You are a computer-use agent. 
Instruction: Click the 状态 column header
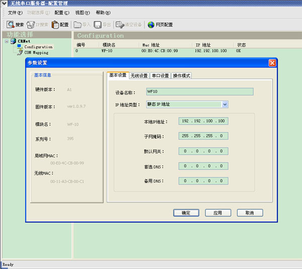(241, 45)
